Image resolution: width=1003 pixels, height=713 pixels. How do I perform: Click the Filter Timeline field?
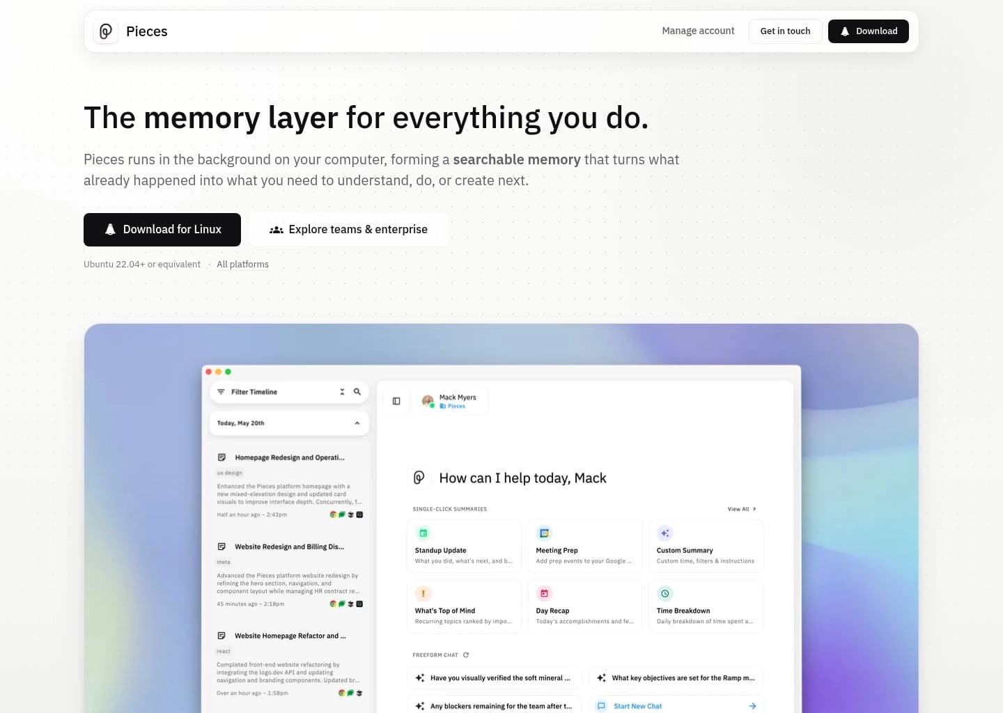pyautogui.click(x=289, y=392)
